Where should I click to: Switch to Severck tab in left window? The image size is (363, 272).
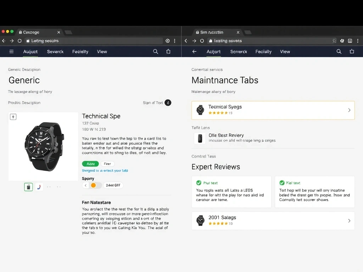[x=55, y=52]
